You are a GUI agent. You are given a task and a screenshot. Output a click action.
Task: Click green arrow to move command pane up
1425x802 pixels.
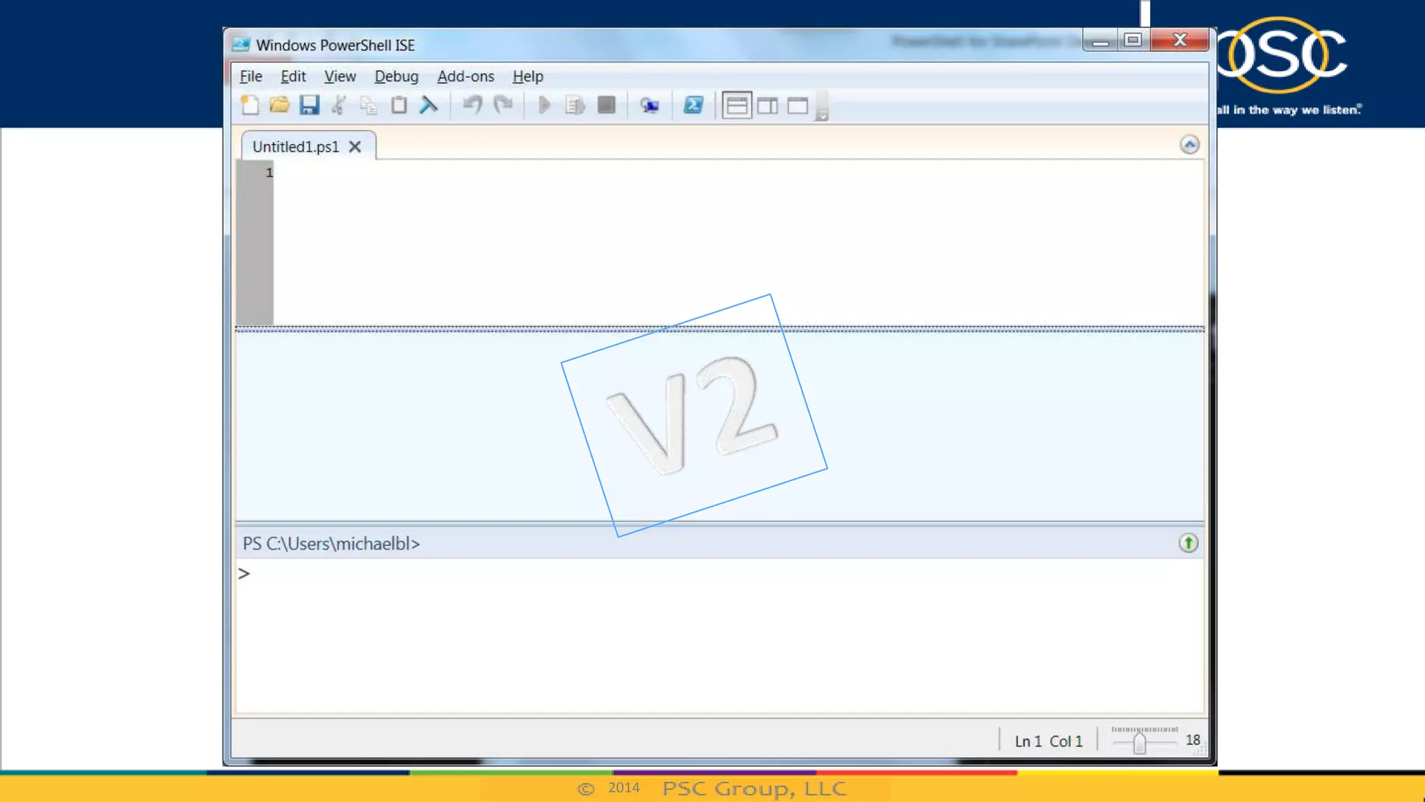pyautogui.click(x=1188, y=543)
